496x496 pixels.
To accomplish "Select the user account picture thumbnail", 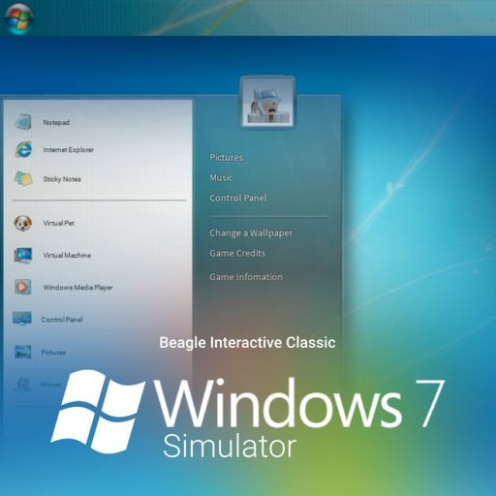I will 267,103.
